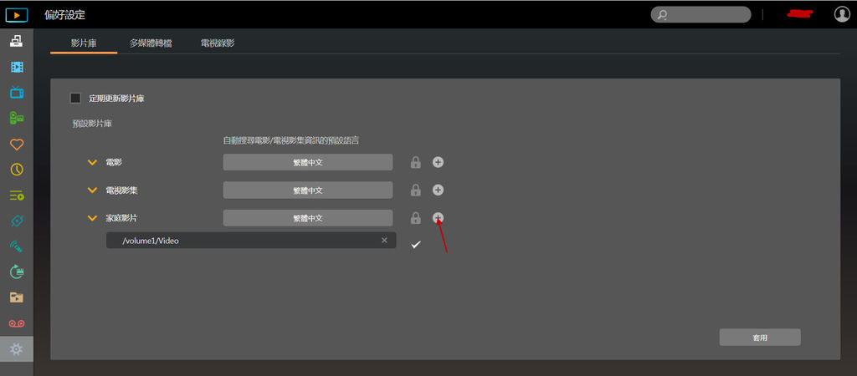Switch to the 電視錄影 tab

218,43
